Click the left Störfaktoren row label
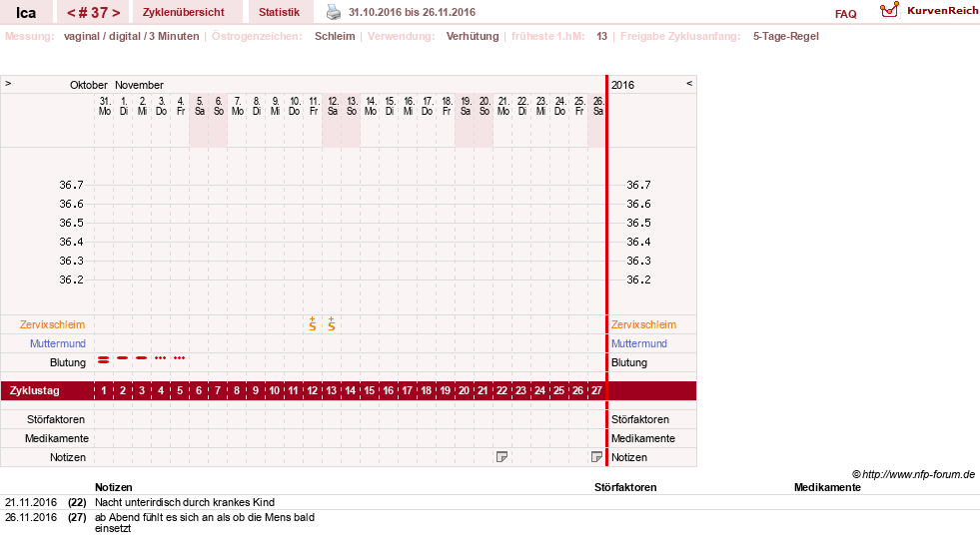The width and height of the screenshot is (980, 560). (x=56, y=419)
